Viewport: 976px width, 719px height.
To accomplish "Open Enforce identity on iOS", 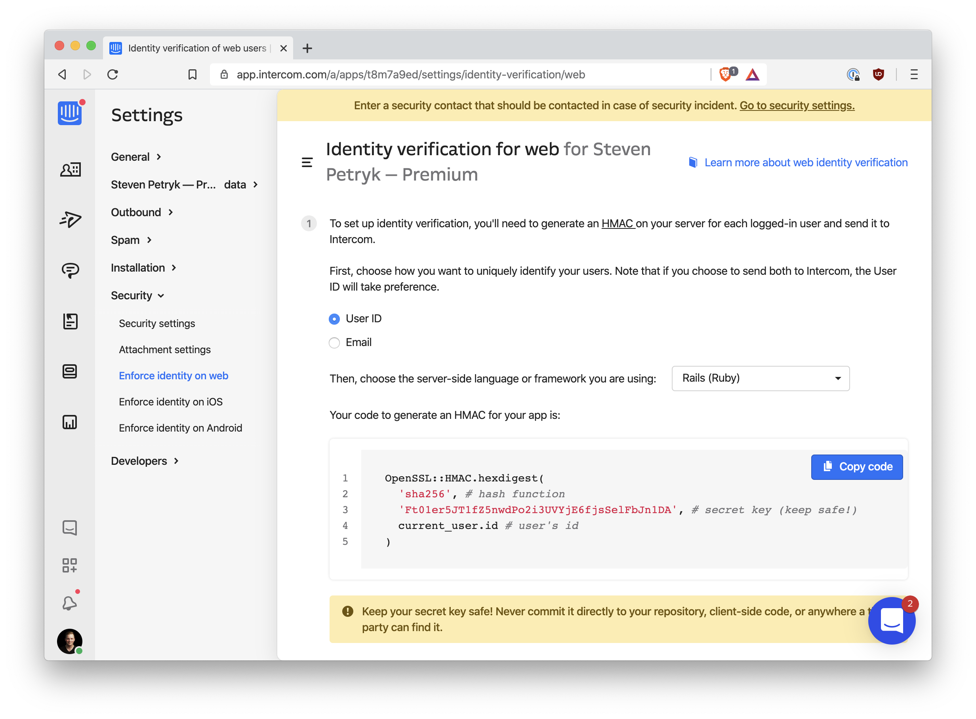I will [x=171, y=402].
